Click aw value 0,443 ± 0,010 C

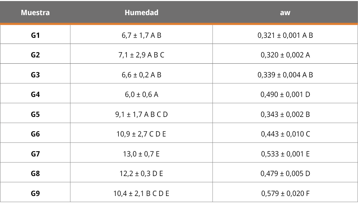point(285,134)
